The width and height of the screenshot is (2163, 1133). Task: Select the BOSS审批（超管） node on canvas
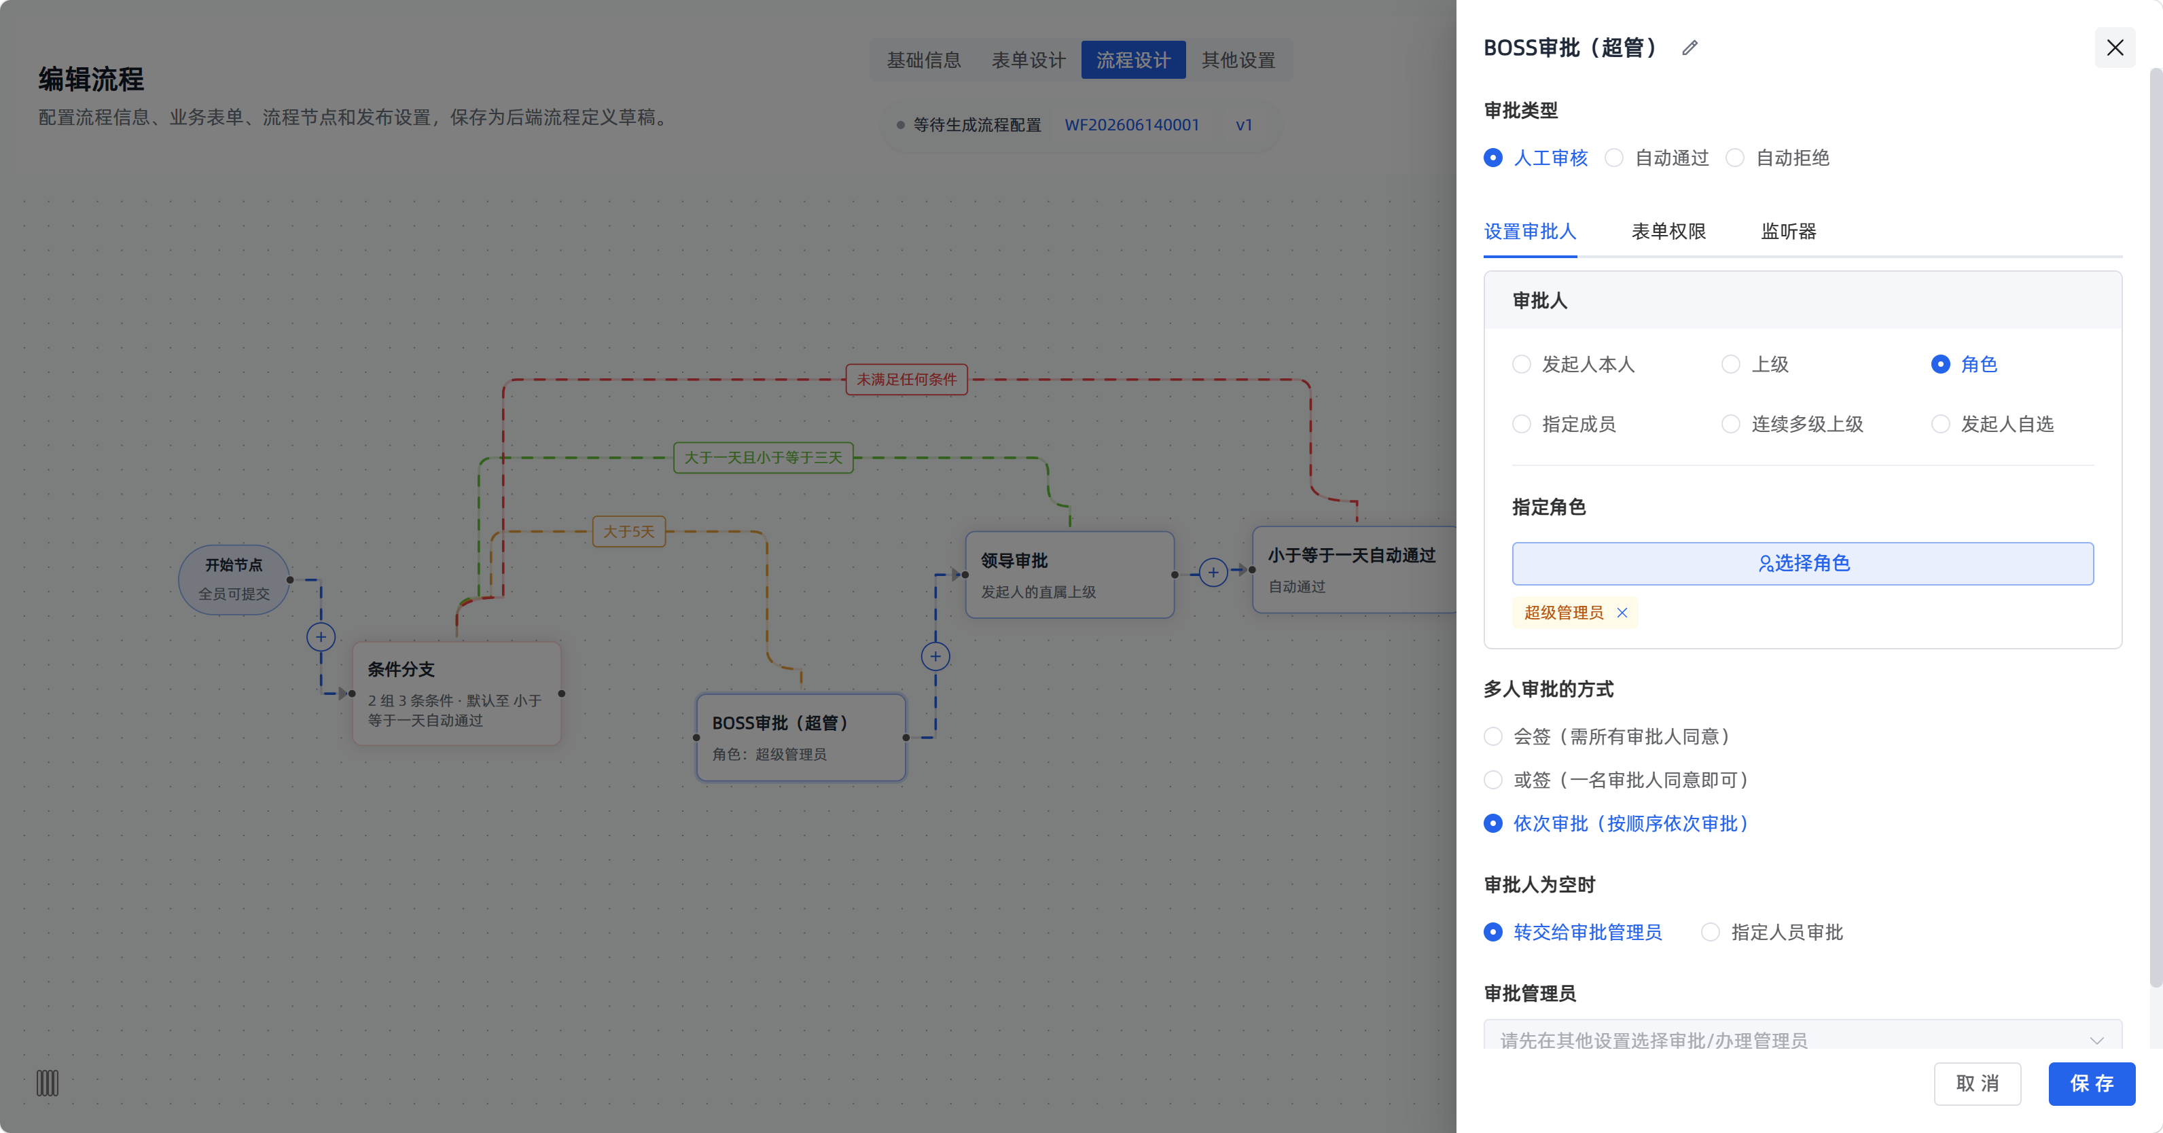800,738
